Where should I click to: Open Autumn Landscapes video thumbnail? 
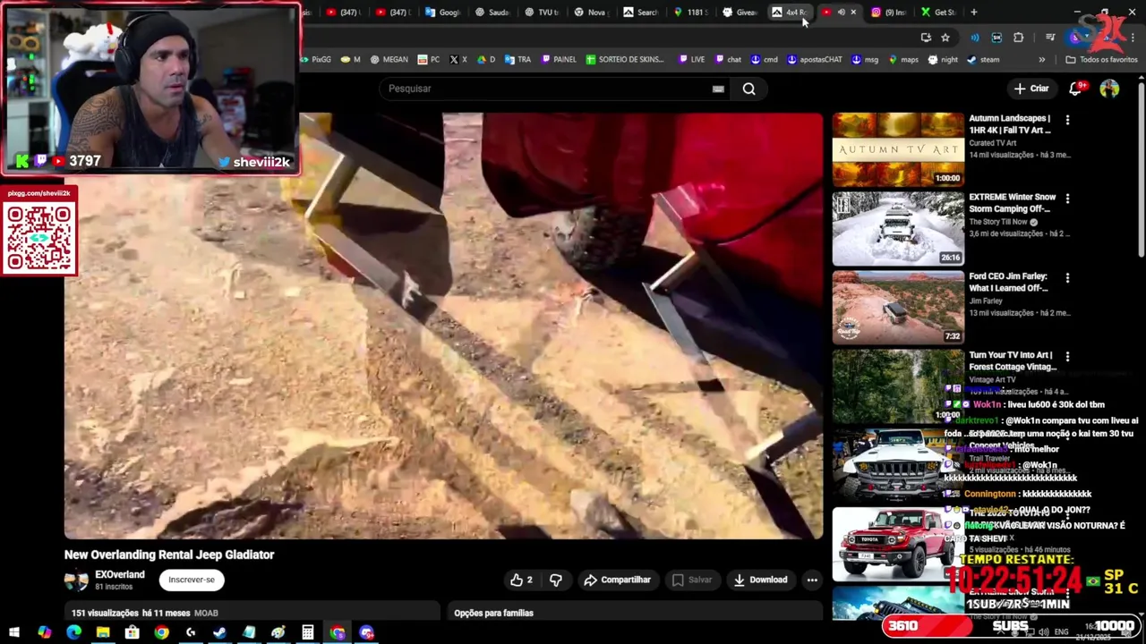(x=898, y=148)
